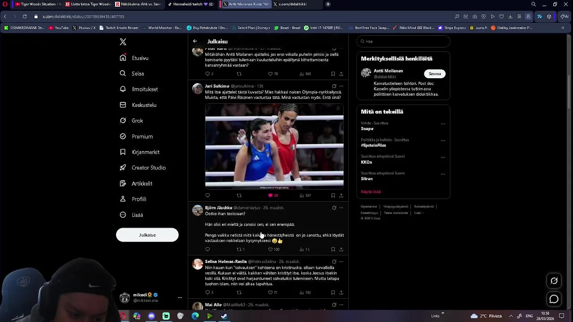Bookmark Björn Jäschke's reply
Screen dimensions: 573x322
333,250
